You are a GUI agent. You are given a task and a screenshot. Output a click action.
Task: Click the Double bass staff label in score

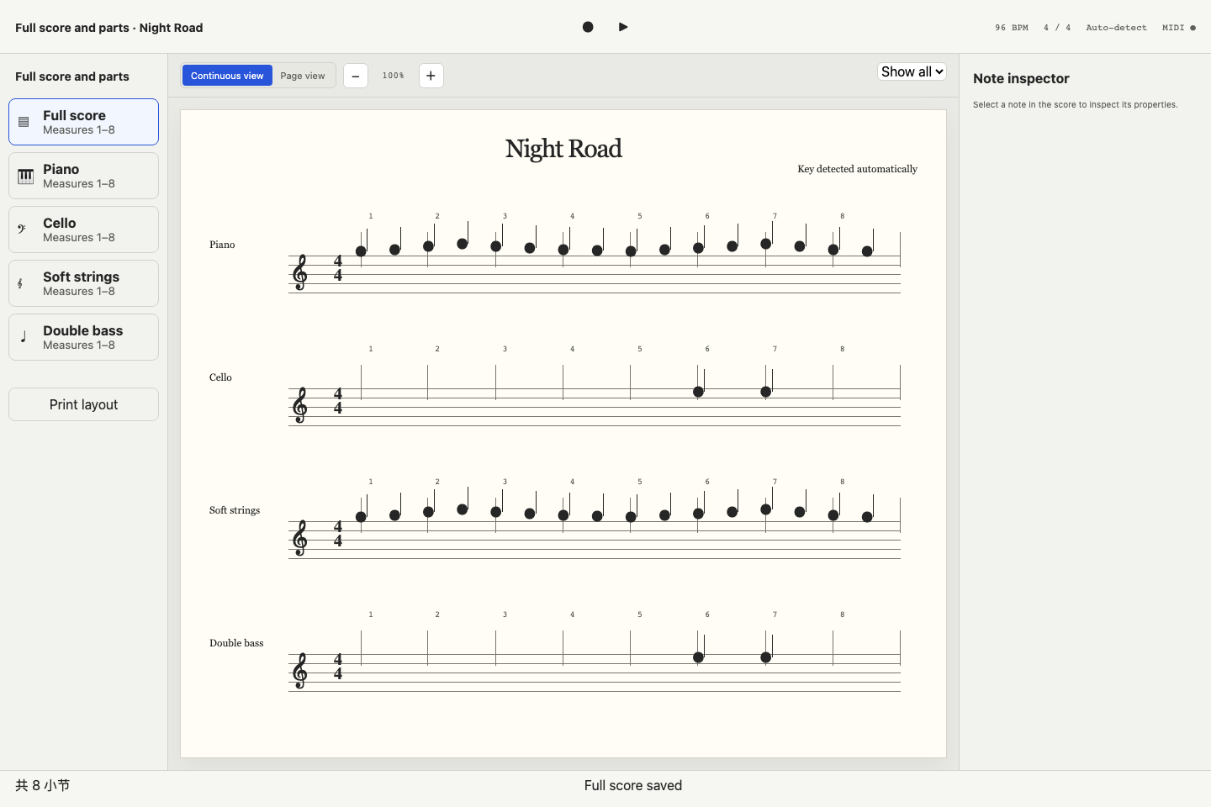pyautogui.click(x=236, y=643)
